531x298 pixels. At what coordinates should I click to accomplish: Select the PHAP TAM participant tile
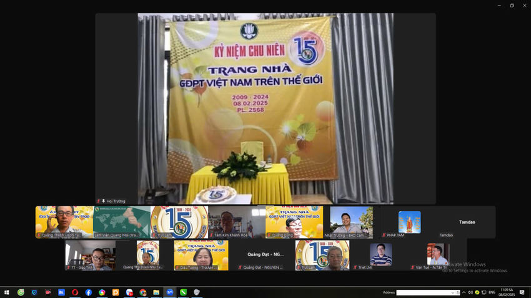coord(409,222)
